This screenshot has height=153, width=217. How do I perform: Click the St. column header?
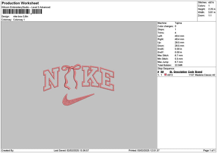coord(171,72)
